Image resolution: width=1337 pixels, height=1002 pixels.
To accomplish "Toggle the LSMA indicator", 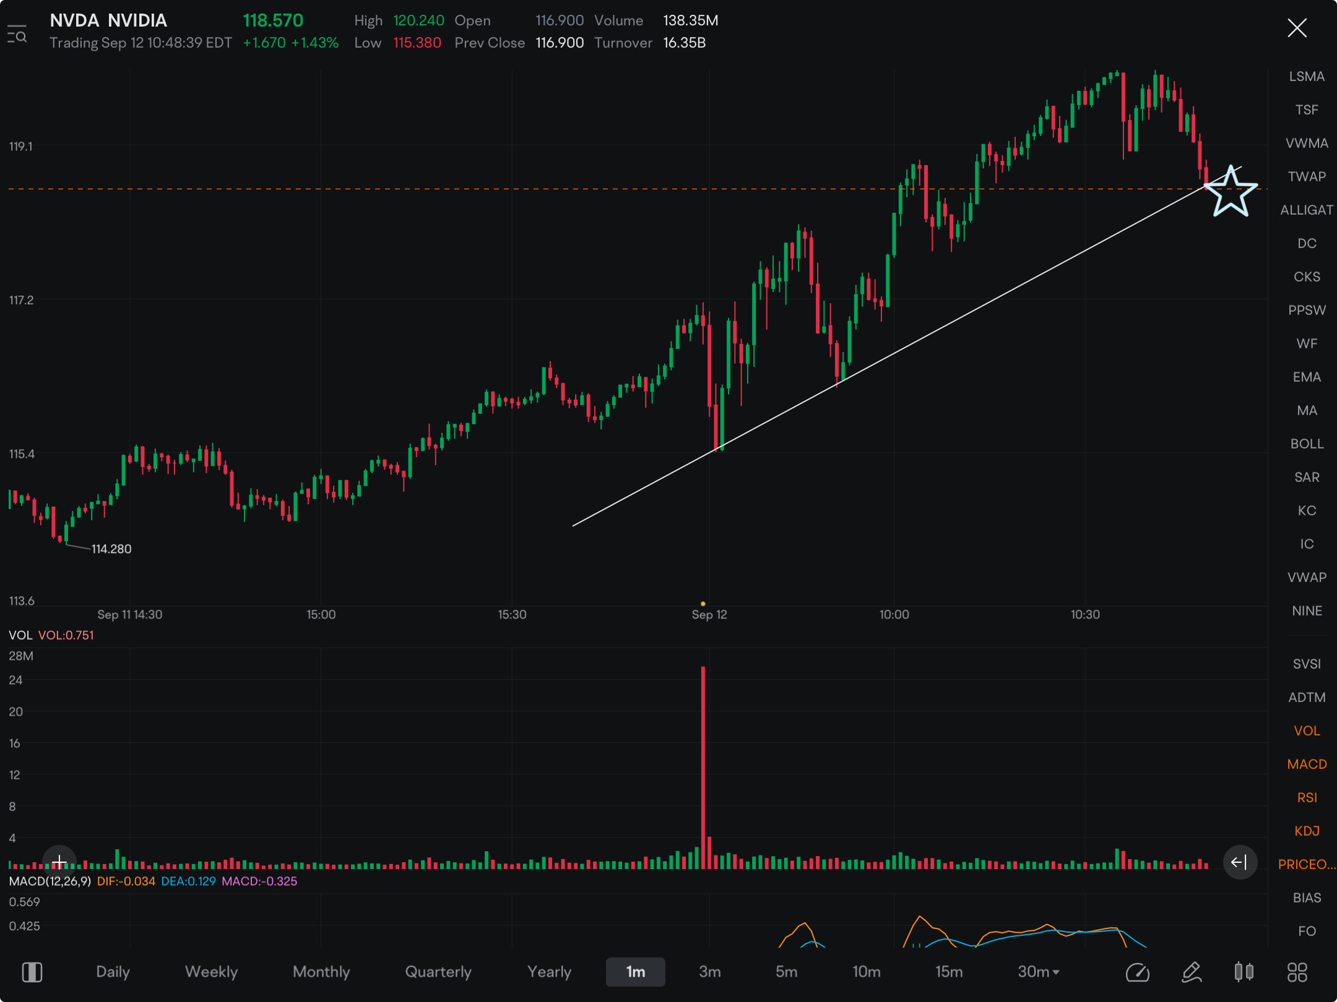I will 1307,76.
